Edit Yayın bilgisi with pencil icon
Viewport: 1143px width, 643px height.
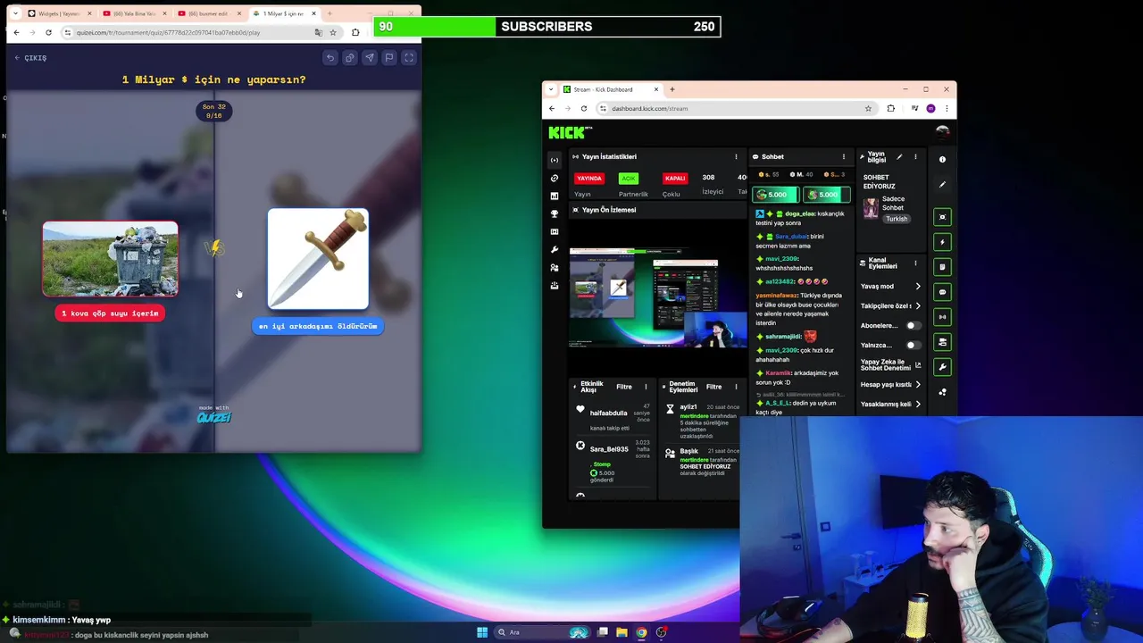[899, 157]
